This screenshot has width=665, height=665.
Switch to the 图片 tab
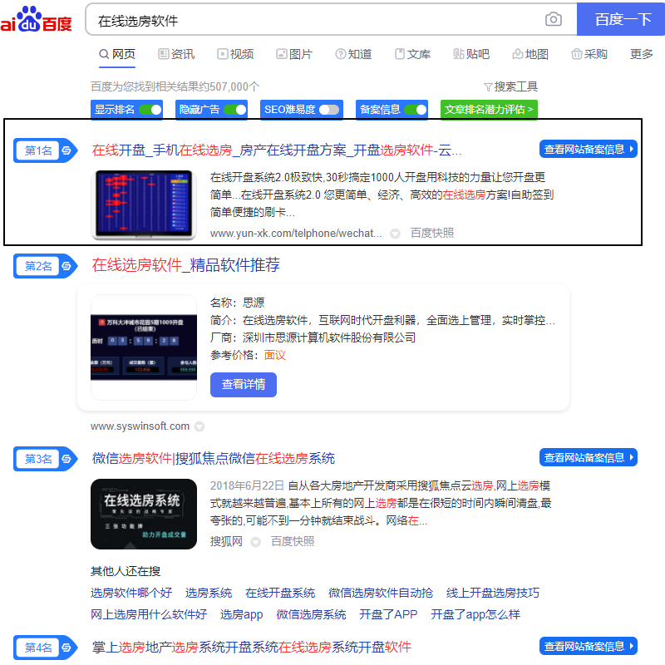[x=294, y=54]
